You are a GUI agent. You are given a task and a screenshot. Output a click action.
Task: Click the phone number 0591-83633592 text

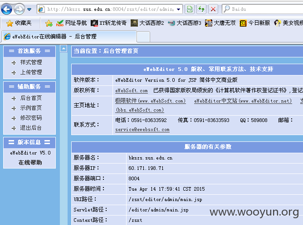click(149, 120)
